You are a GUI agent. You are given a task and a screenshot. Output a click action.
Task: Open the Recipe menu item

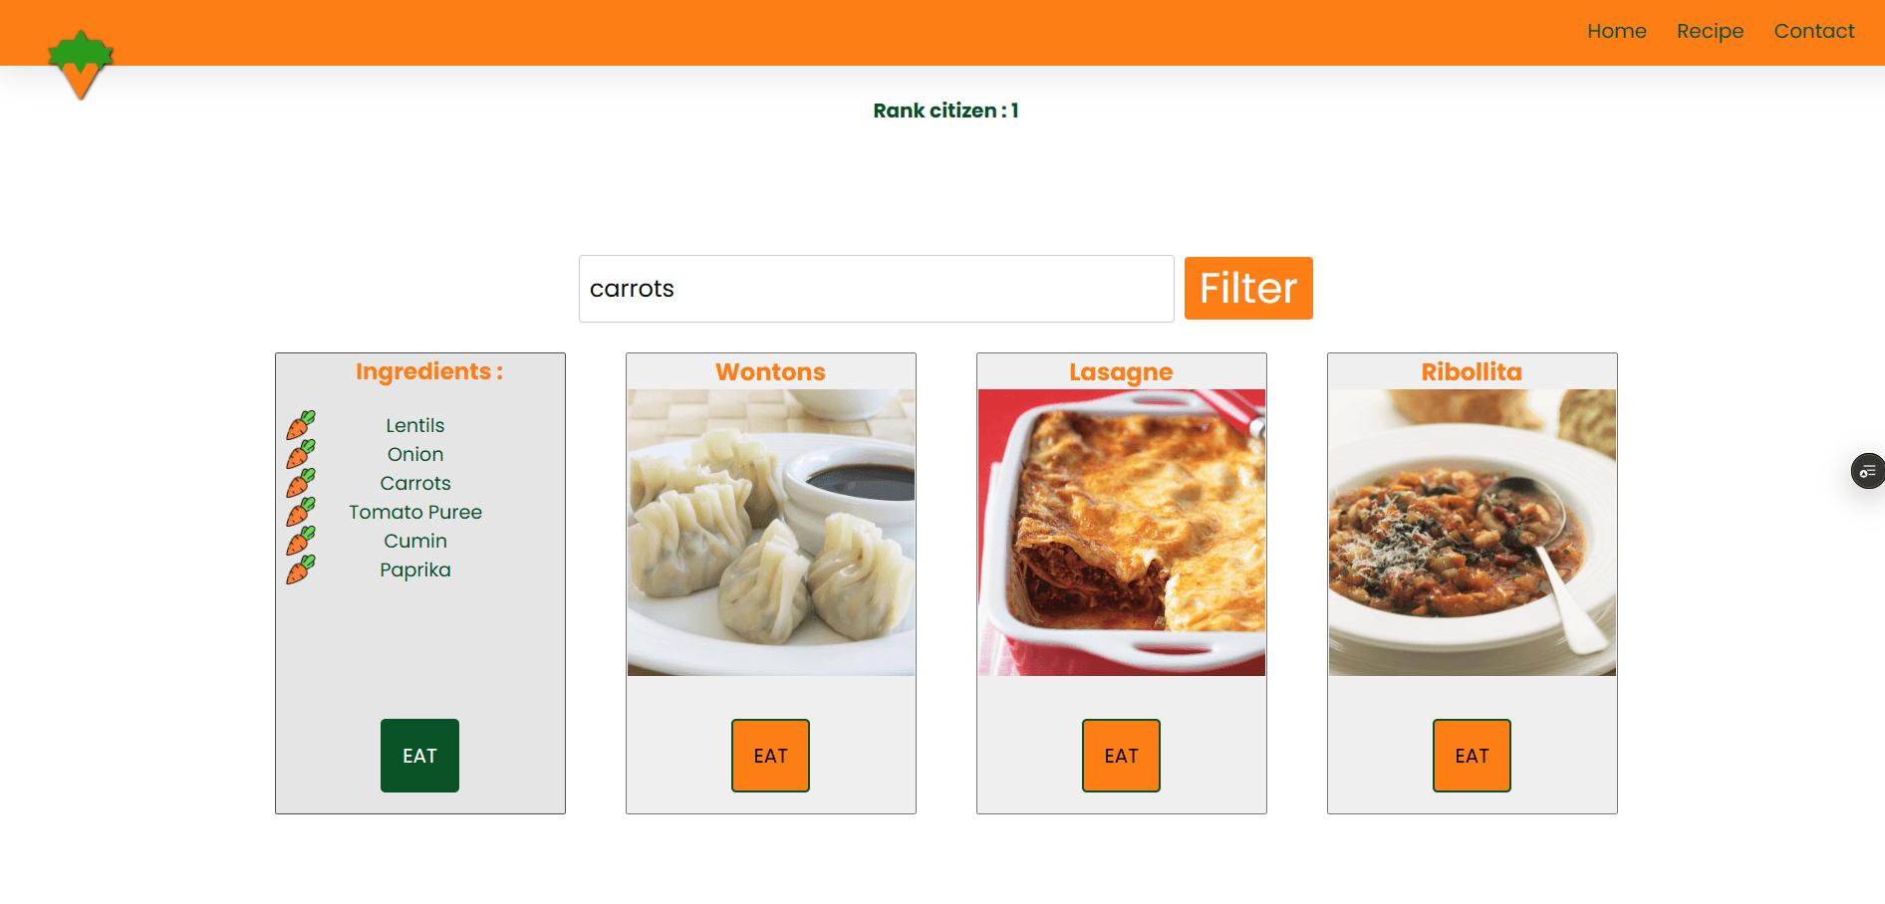(x=1710, y=31)
